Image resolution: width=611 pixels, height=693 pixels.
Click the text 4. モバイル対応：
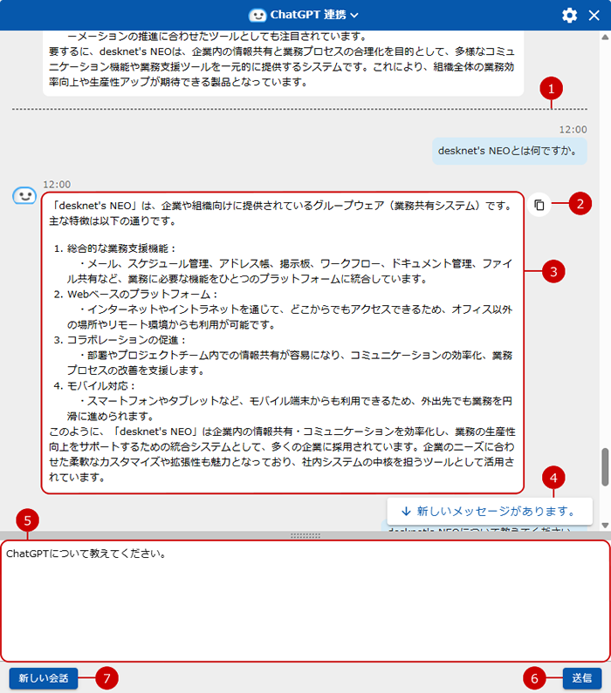pos(94,386)
